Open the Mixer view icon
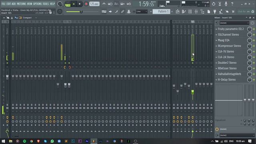Image resolution: width=256 pixels, height=144 pixels. pyautogui.click(x=196, y=12)
